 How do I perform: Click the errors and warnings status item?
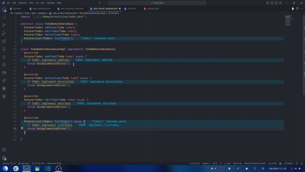(x=9, y=163)
